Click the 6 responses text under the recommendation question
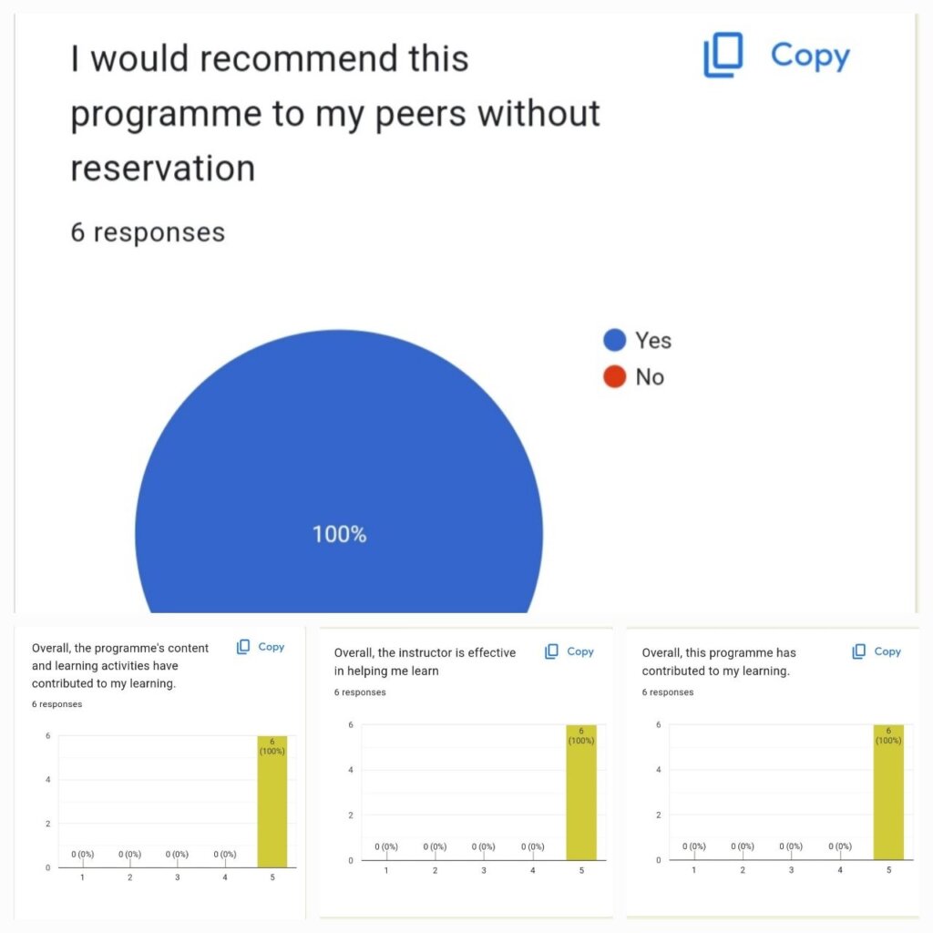Image resolution: width=933 pixels, height=933 pixels. pyautogui.click(x=148, y=232)
